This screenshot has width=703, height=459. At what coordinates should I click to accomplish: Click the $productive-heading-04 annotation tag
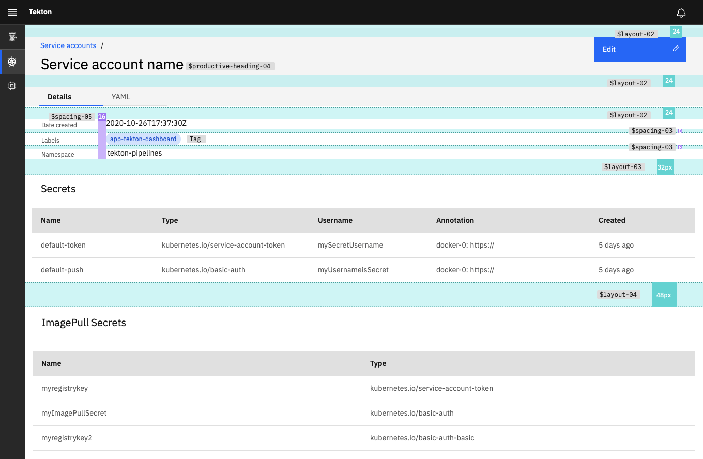pos(231,66)
